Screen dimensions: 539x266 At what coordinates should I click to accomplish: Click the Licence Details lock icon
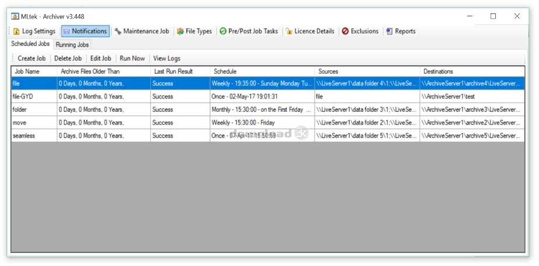pos(289,31)
